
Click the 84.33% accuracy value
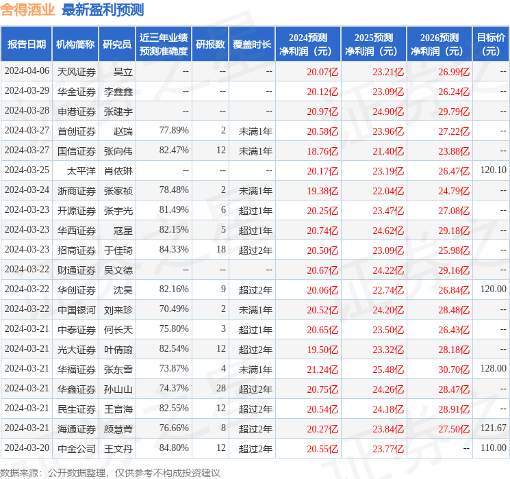click(174, 249)
